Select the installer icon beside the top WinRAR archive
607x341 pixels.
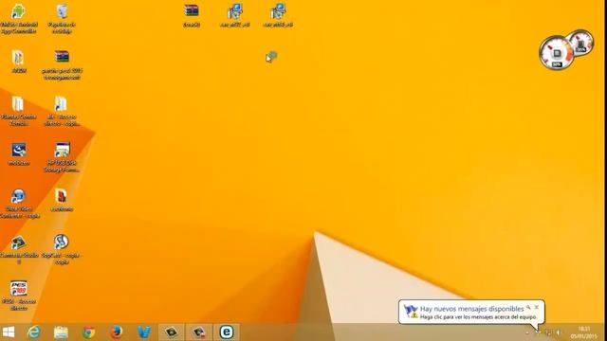coord(234,15)
